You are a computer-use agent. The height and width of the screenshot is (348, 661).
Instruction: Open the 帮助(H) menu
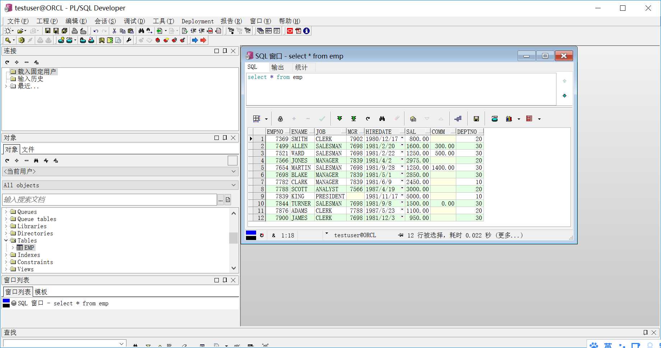coord(290,21)
